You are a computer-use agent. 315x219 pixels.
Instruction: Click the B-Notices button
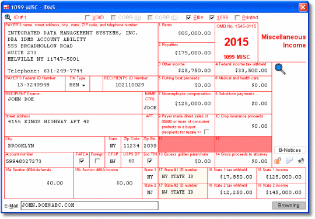pos(290,150)
